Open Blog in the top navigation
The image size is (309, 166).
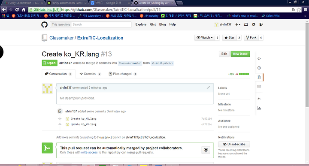pos(163,24)
